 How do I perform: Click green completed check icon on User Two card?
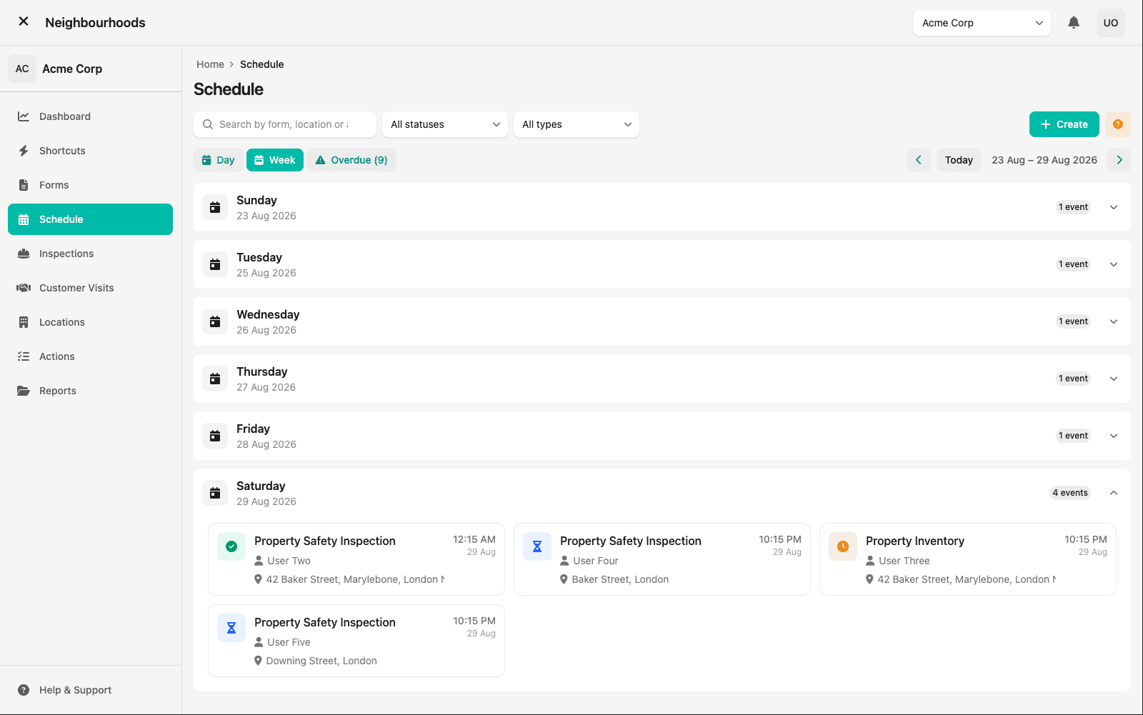point(231,546)
